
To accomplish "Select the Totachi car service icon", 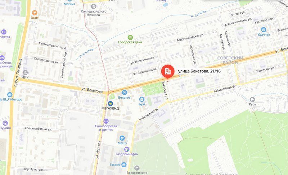I will tap(124, 165).
